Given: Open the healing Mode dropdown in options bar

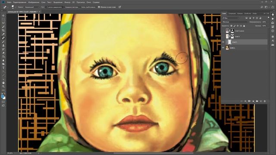Looking at the screenshot, I should point(31,7).
